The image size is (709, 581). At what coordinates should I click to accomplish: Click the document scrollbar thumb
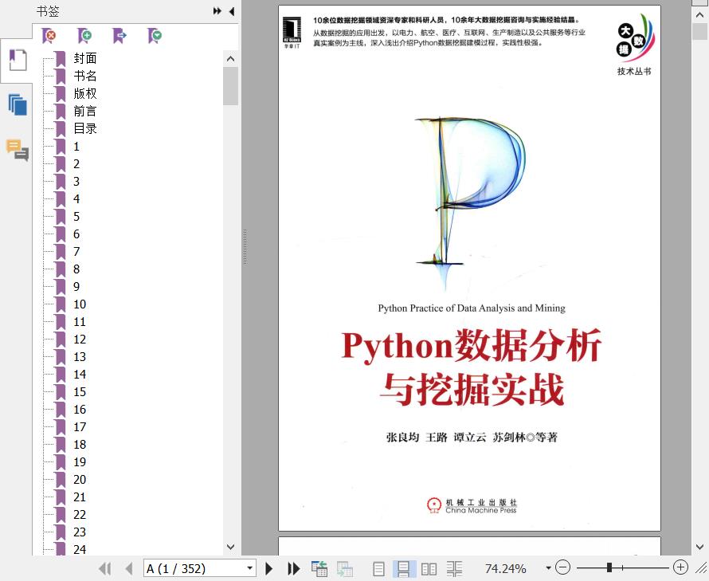(699, 31)
